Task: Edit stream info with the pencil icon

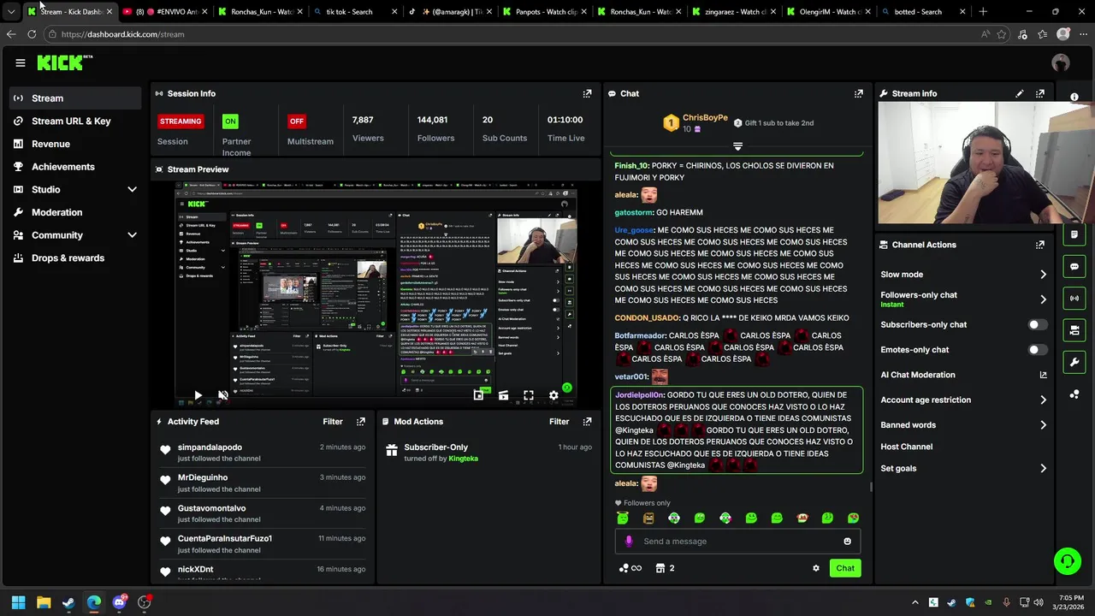Action: coord(1020,93)
